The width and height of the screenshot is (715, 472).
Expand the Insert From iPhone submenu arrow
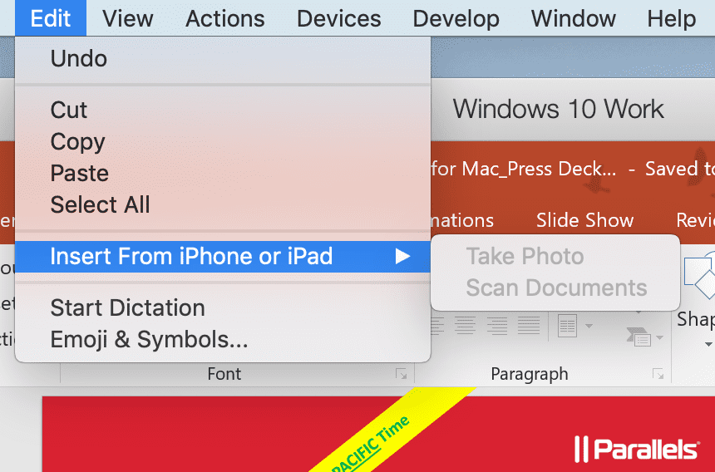(x=402, y=257)
